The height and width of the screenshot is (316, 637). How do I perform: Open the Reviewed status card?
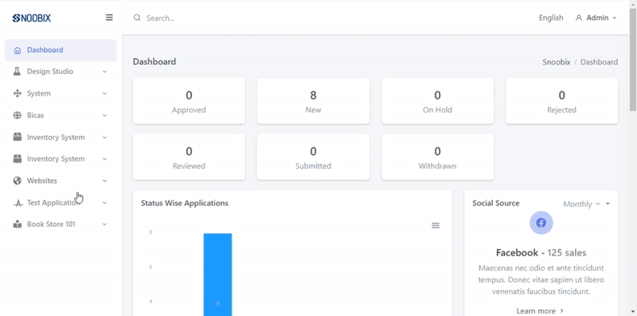pyautogui.click(x=189, y=157)
